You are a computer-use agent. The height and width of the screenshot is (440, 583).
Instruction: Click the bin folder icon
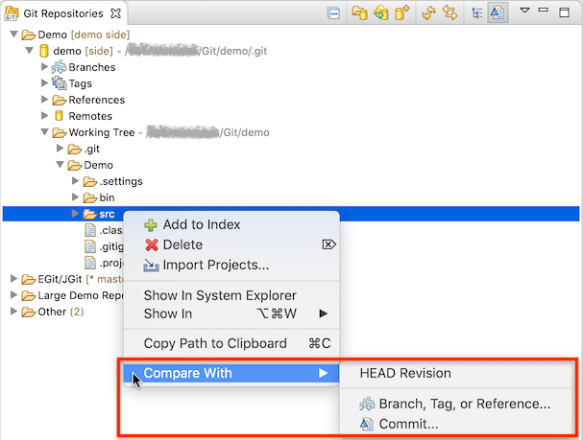pyautogui.click(x=89, y=197)
